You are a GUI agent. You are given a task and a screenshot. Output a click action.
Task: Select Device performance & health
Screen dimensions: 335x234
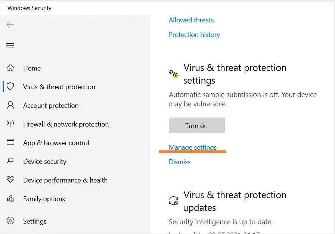(65, 180)
